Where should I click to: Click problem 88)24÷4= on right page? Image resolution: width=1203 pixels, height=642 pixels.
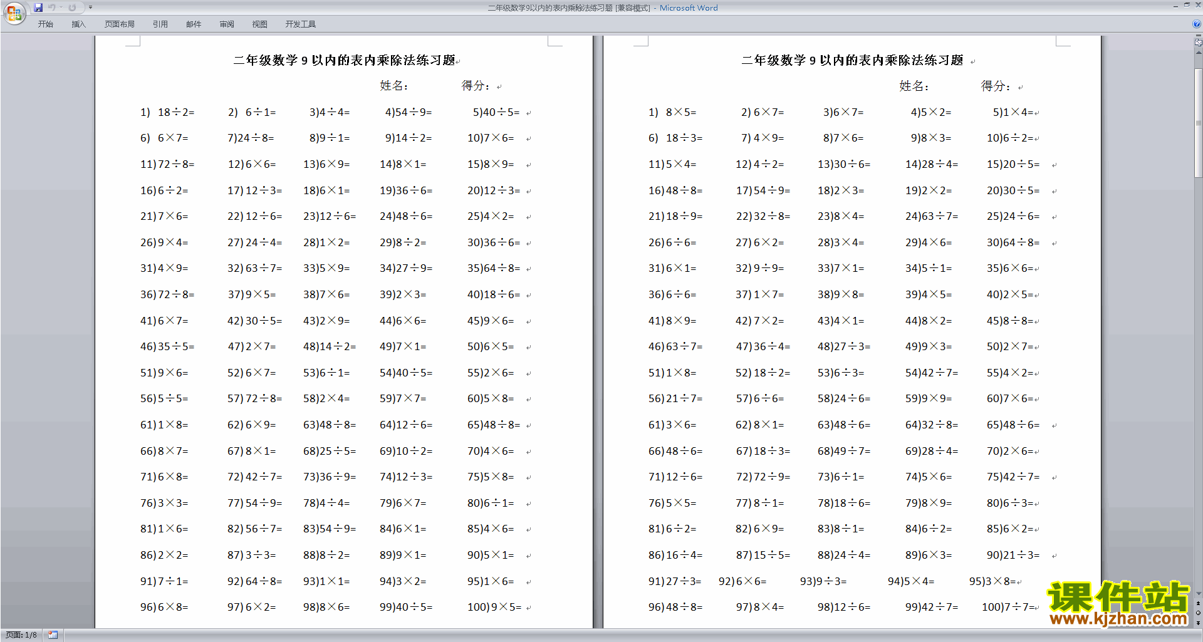(x=844, y=555)
